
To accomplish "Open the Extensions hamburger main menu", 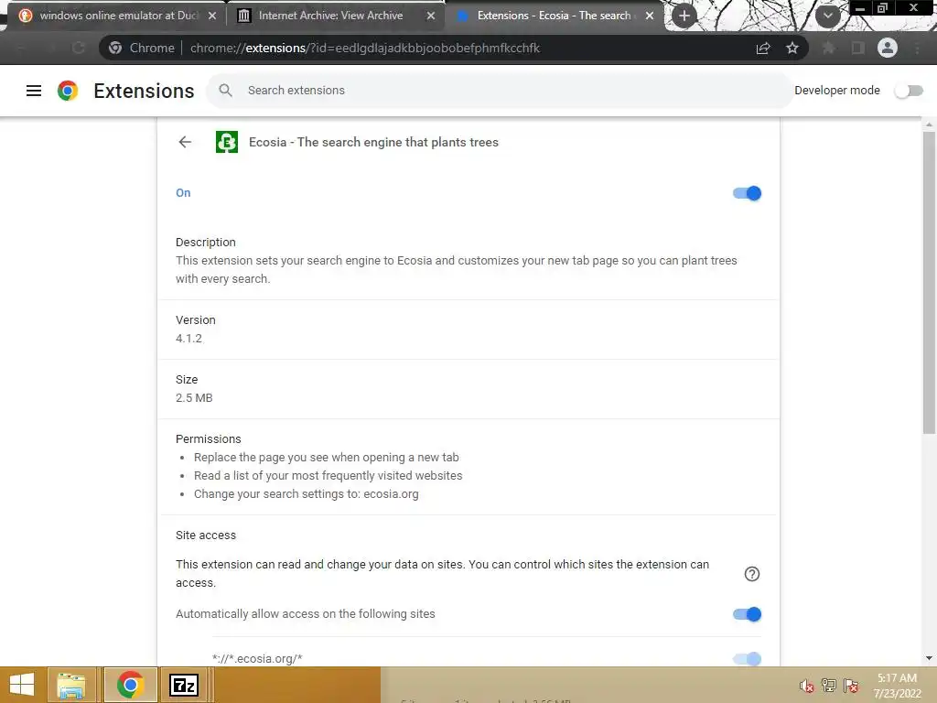I will [x=34, y=91].
